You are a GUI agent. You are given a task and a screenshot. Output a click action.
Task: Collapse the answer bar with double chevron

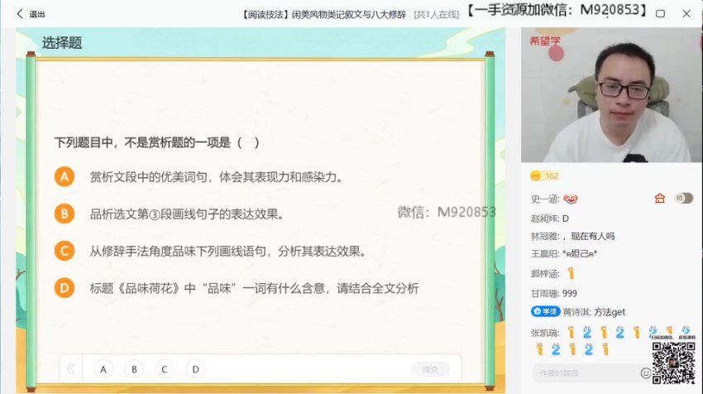click(71, 369)
